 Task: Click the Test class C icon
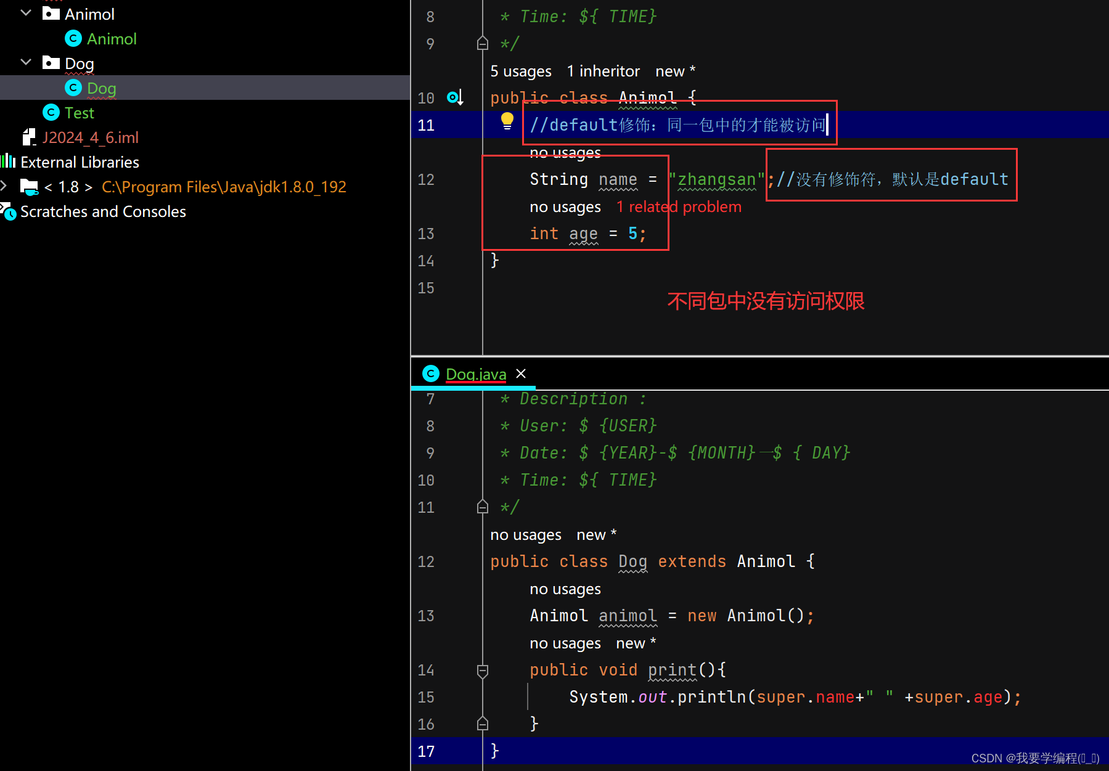click(51, 112)
